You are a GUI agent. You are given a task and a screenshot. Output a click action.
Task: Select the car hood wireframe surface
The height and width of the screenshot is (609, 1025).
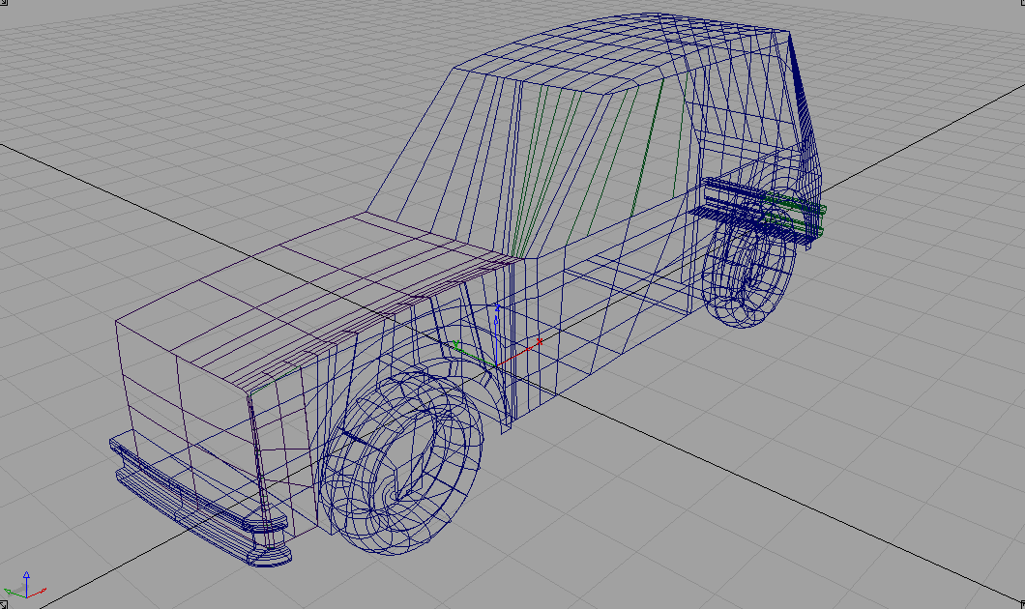pyautogui.click(x=313, y=304)
